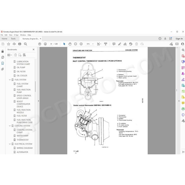Open More Tools wrench icon in right pane
This screenshot has height=185, width=185.
tap(183, 121)
